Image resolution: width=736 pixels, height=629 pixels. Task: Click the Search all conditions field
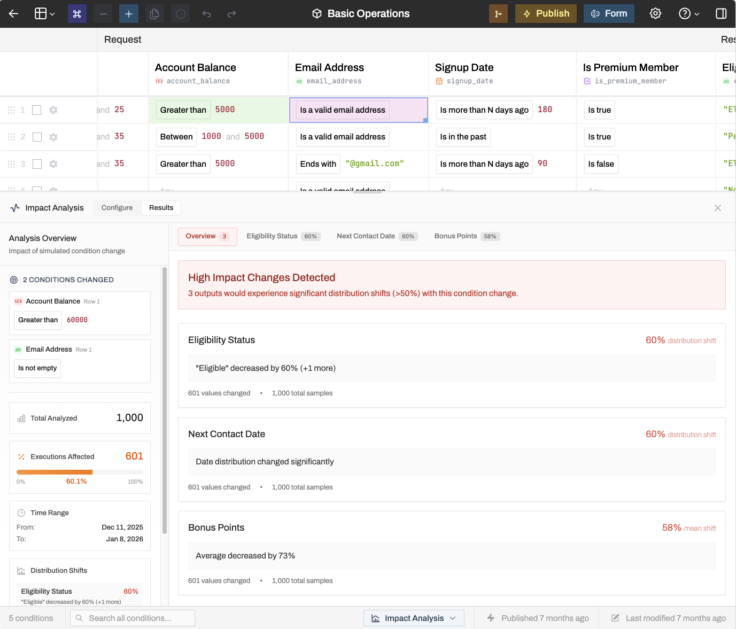(x=133, y=618)
